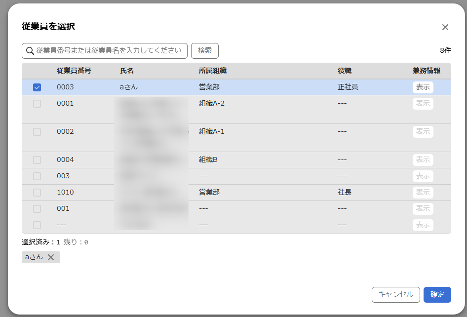Click the 所属組織 column header
The height and width of the screenshot is (317, 467).
[212, 71]
